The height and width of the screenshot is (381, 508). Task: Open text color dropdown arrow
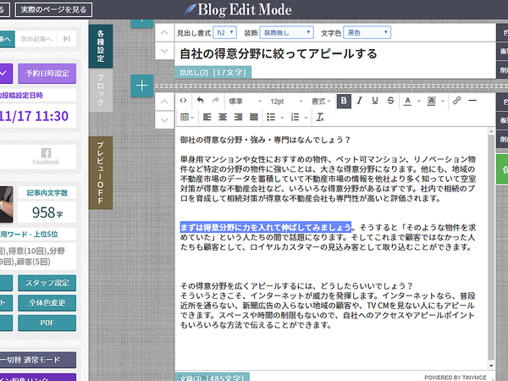coord(418,101)
